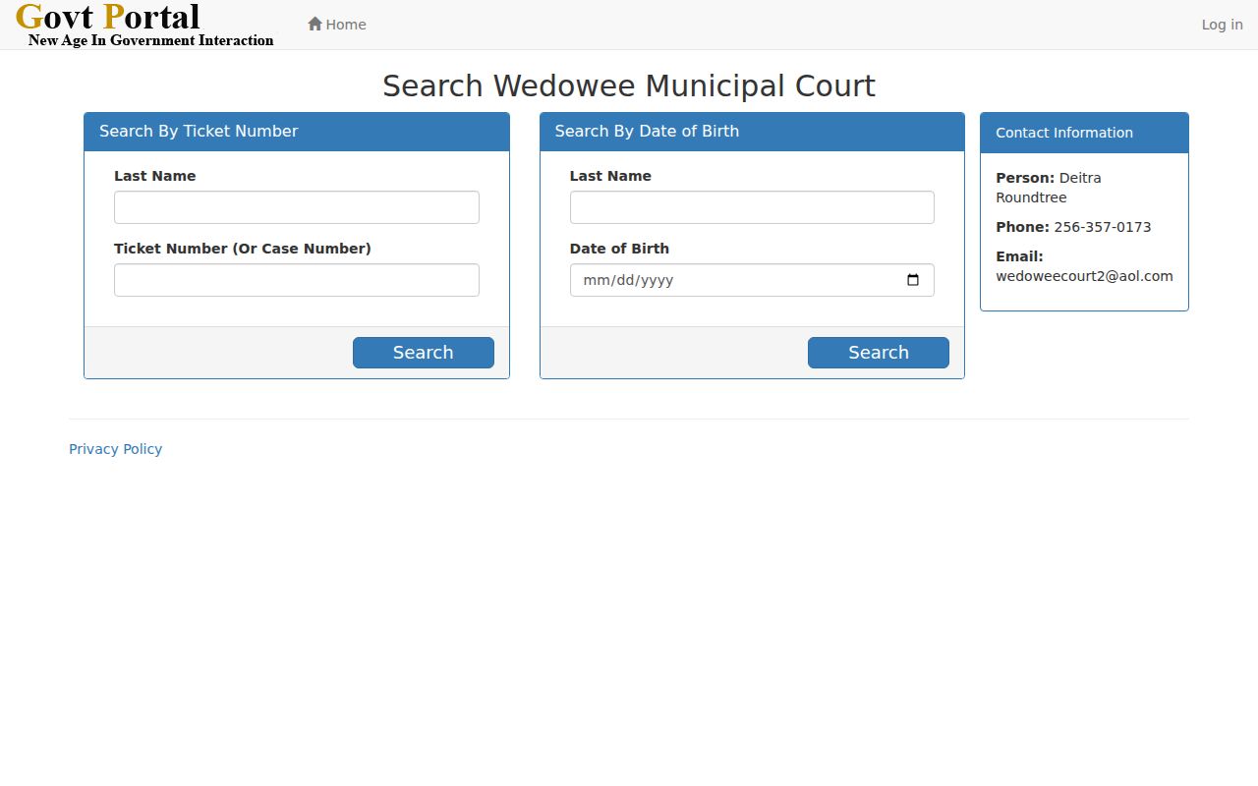The height and width of the screenshot is (786, 1258).
Task: Submit the Search By Date of Birth form
Action: point(879,353)
